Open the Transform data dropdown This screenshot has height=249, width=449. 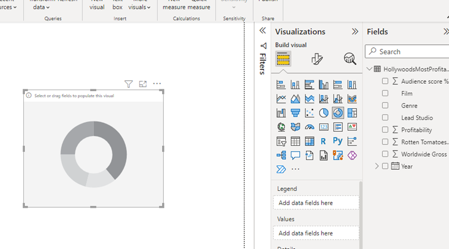coord(41,7)
